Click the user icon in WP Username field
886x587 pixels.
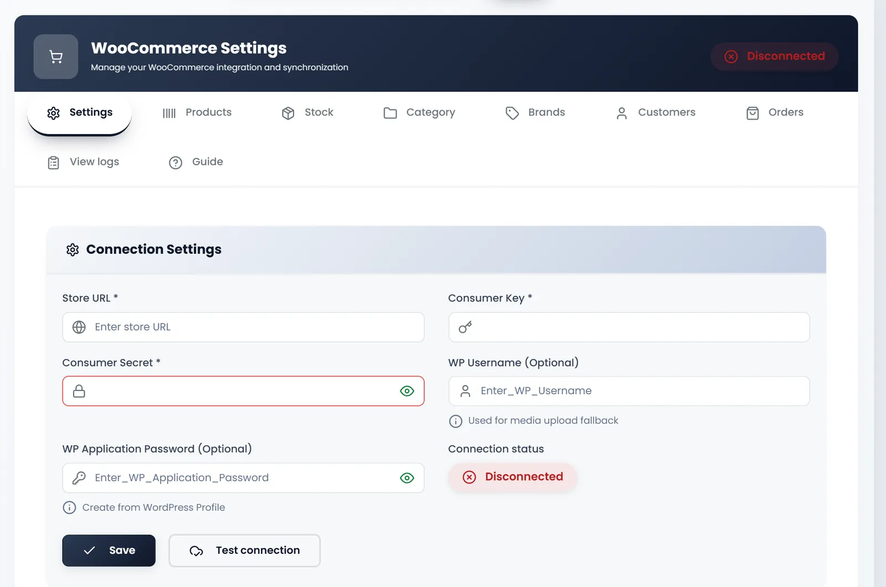point(465,391)
